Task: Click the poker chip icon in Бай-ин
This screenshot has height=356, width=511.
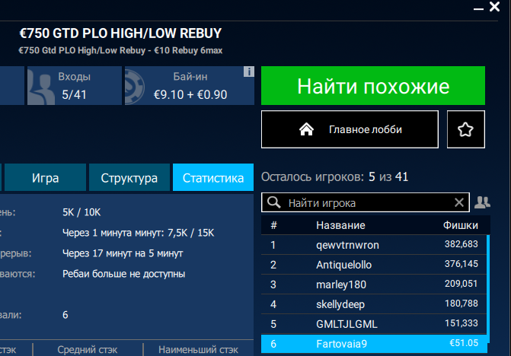Action: click(135, 87)
